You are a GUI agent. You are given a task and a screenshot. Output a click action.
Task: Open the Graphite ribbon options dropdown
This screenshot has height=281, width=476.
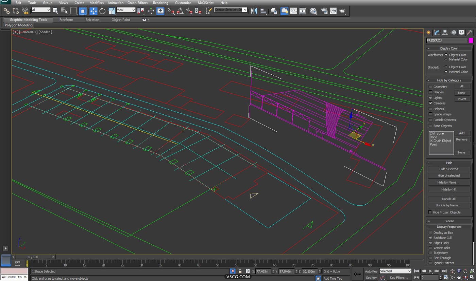pyautogui.click(x=145, y=20)
